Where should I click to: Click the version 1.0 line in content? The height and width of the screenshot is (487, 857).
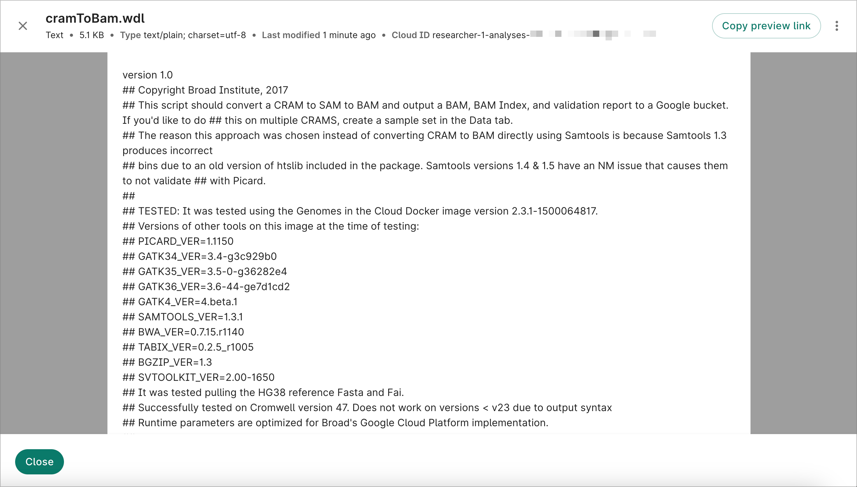(147, 75)
